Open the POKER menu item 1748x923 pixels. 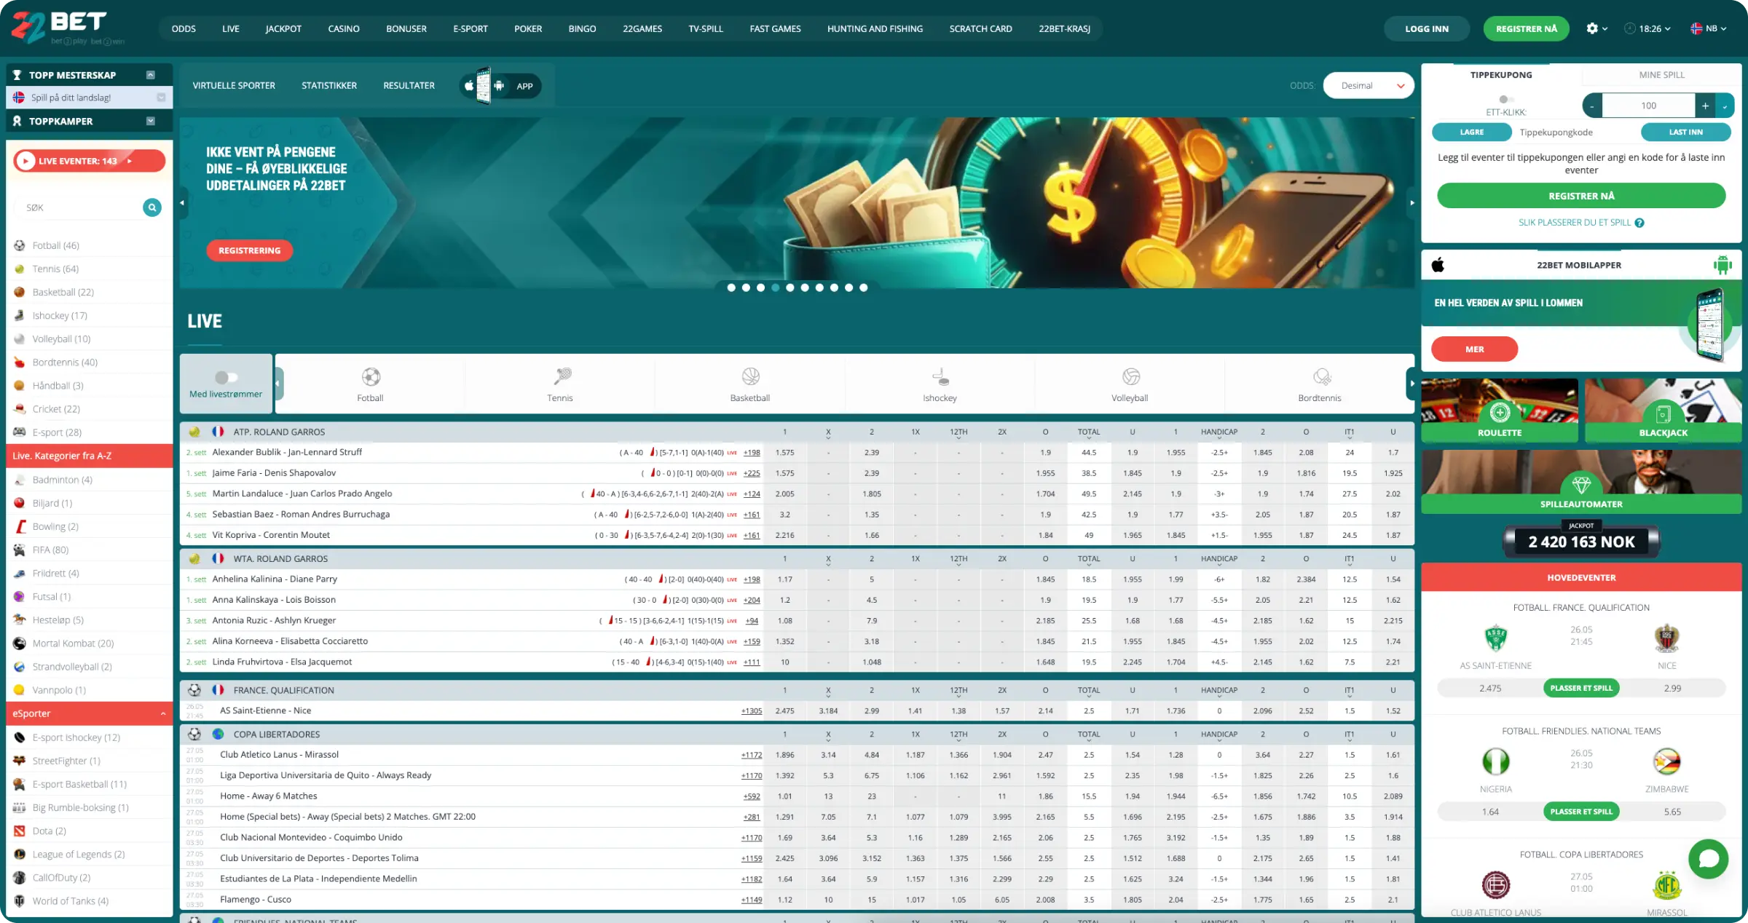528,29
